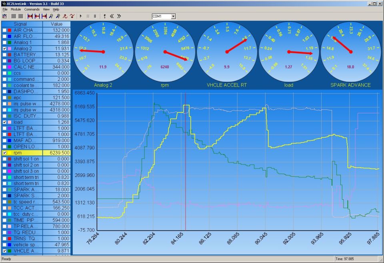This screenshot has width=384, height=263.
Task: Click the marker pin toolbar icon
Action: click(x=104, y=16)
